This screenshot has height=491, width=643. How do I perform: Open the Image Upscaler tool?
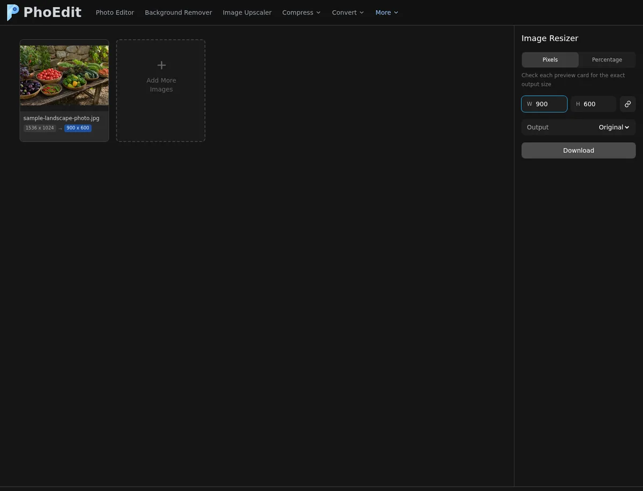point(247,12)
